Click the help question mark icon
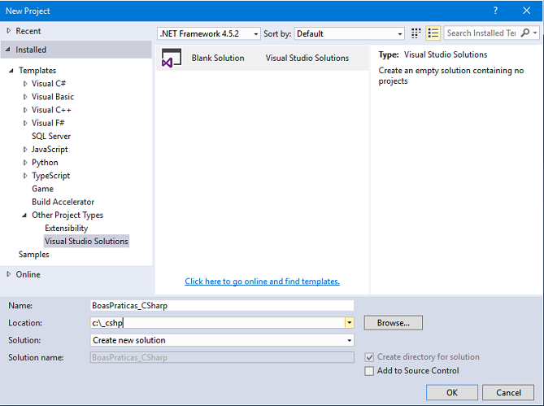This screenshot has width=544, height=406. pyautogui.click(x=495, y=11)
